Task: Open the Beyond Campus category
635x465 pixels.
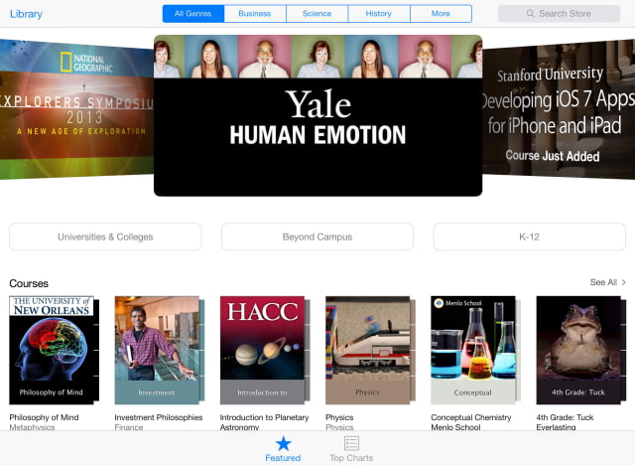Action: tap(317, 236)
